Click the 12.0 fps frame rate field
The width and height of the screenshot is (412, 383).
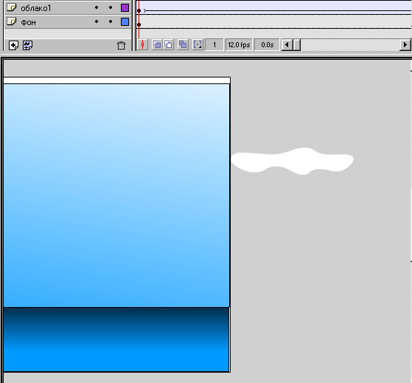pyautogui.click(x=239, y=45)
